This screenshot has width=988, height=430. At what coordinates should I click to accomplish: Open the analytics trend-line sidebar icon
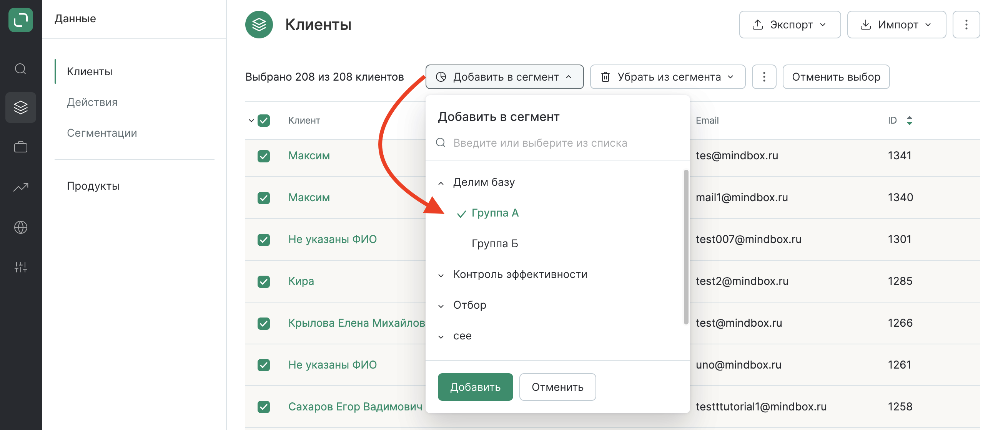tap(21, 187)
